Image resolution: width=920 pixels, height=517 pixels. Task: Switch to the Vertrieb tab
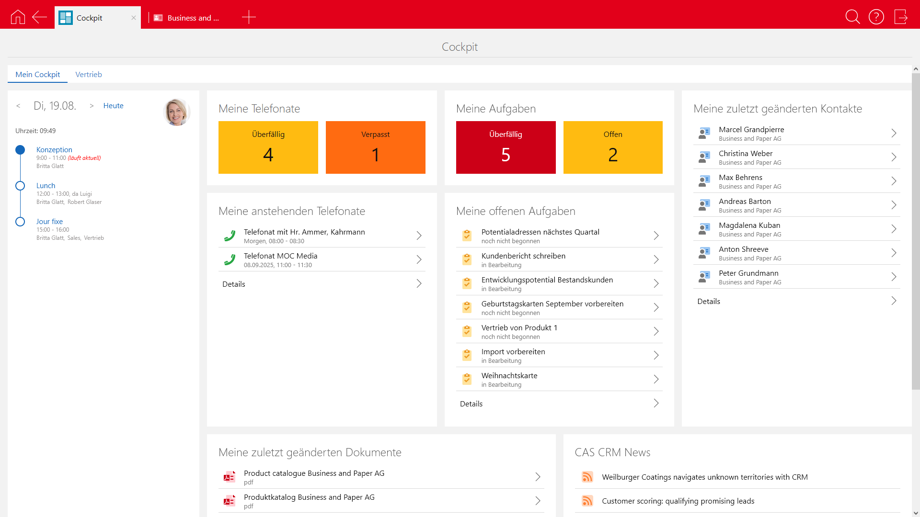tap(89, 74)
